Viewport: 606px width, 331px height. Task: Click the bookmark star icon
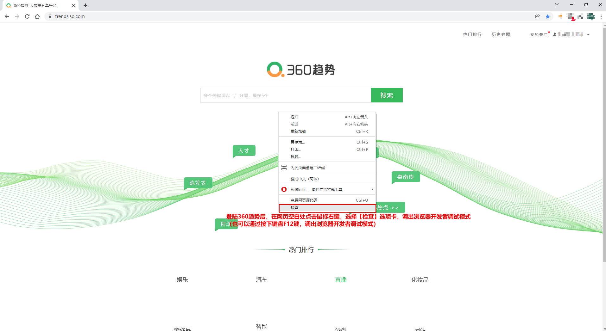point(548,16)
